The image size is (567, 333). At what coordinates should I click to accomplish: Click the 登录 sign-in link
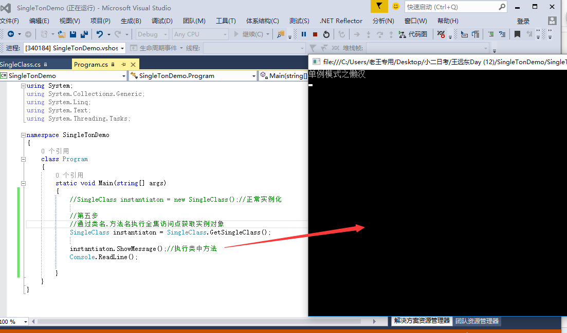click(x=523, y=21)
